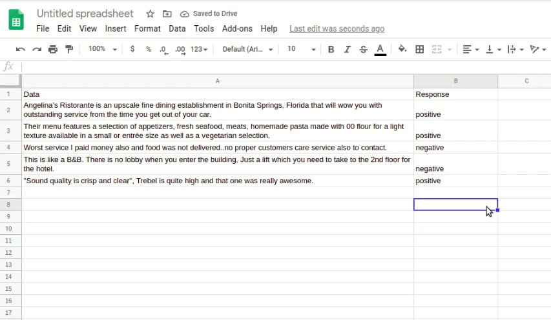551x320 pixels.
Task: Increase decimal places
Action: tap(180, 50)
